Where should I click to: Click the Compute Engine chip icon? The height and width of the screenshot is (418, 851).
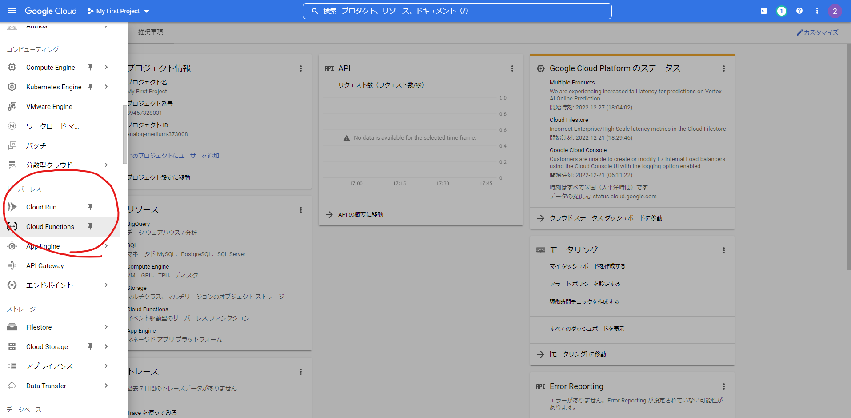(12, 67)
